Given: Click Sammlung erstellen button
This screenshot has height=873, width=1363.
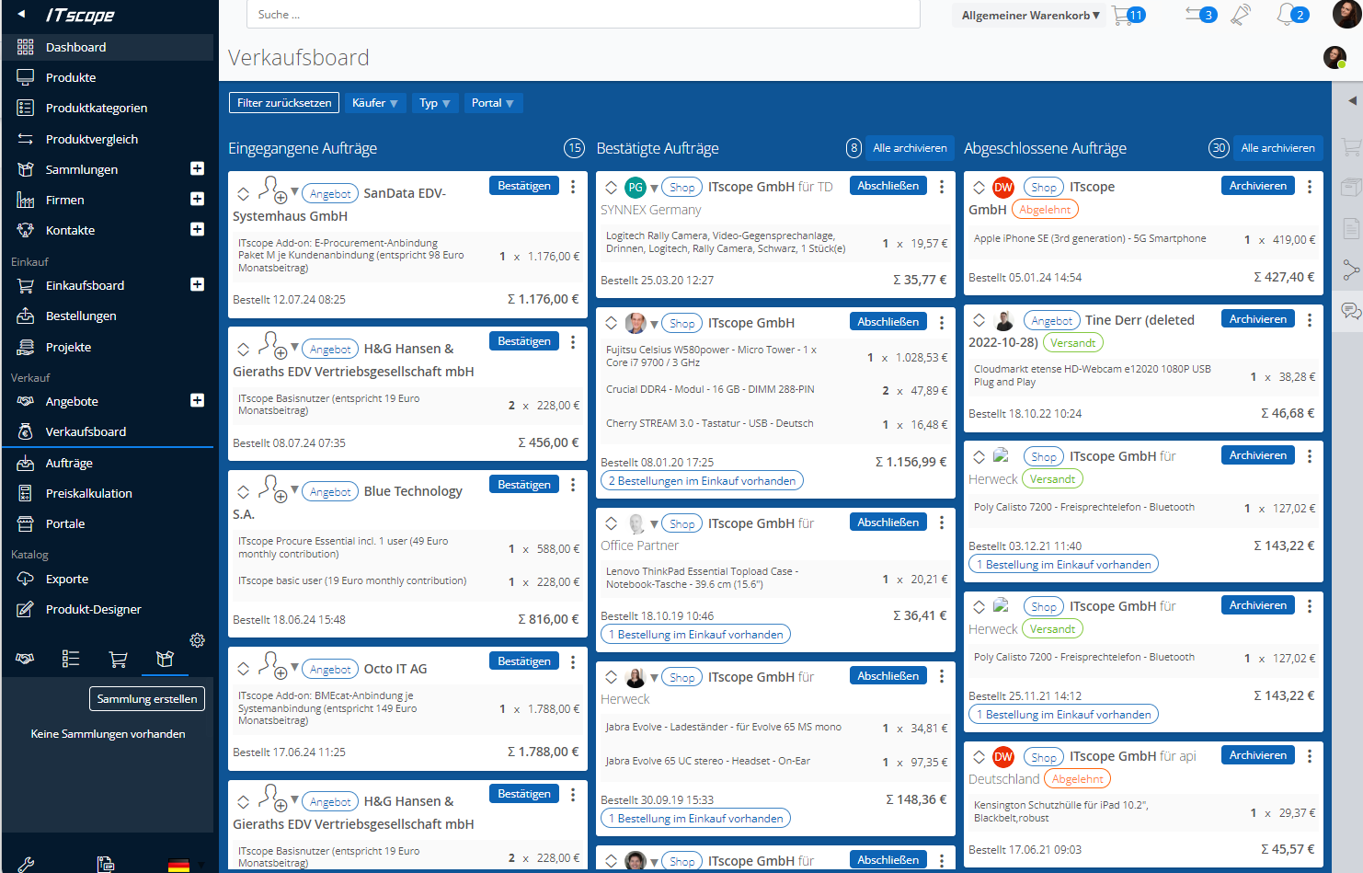Looking at the screenshot, I should click(147, 699).
